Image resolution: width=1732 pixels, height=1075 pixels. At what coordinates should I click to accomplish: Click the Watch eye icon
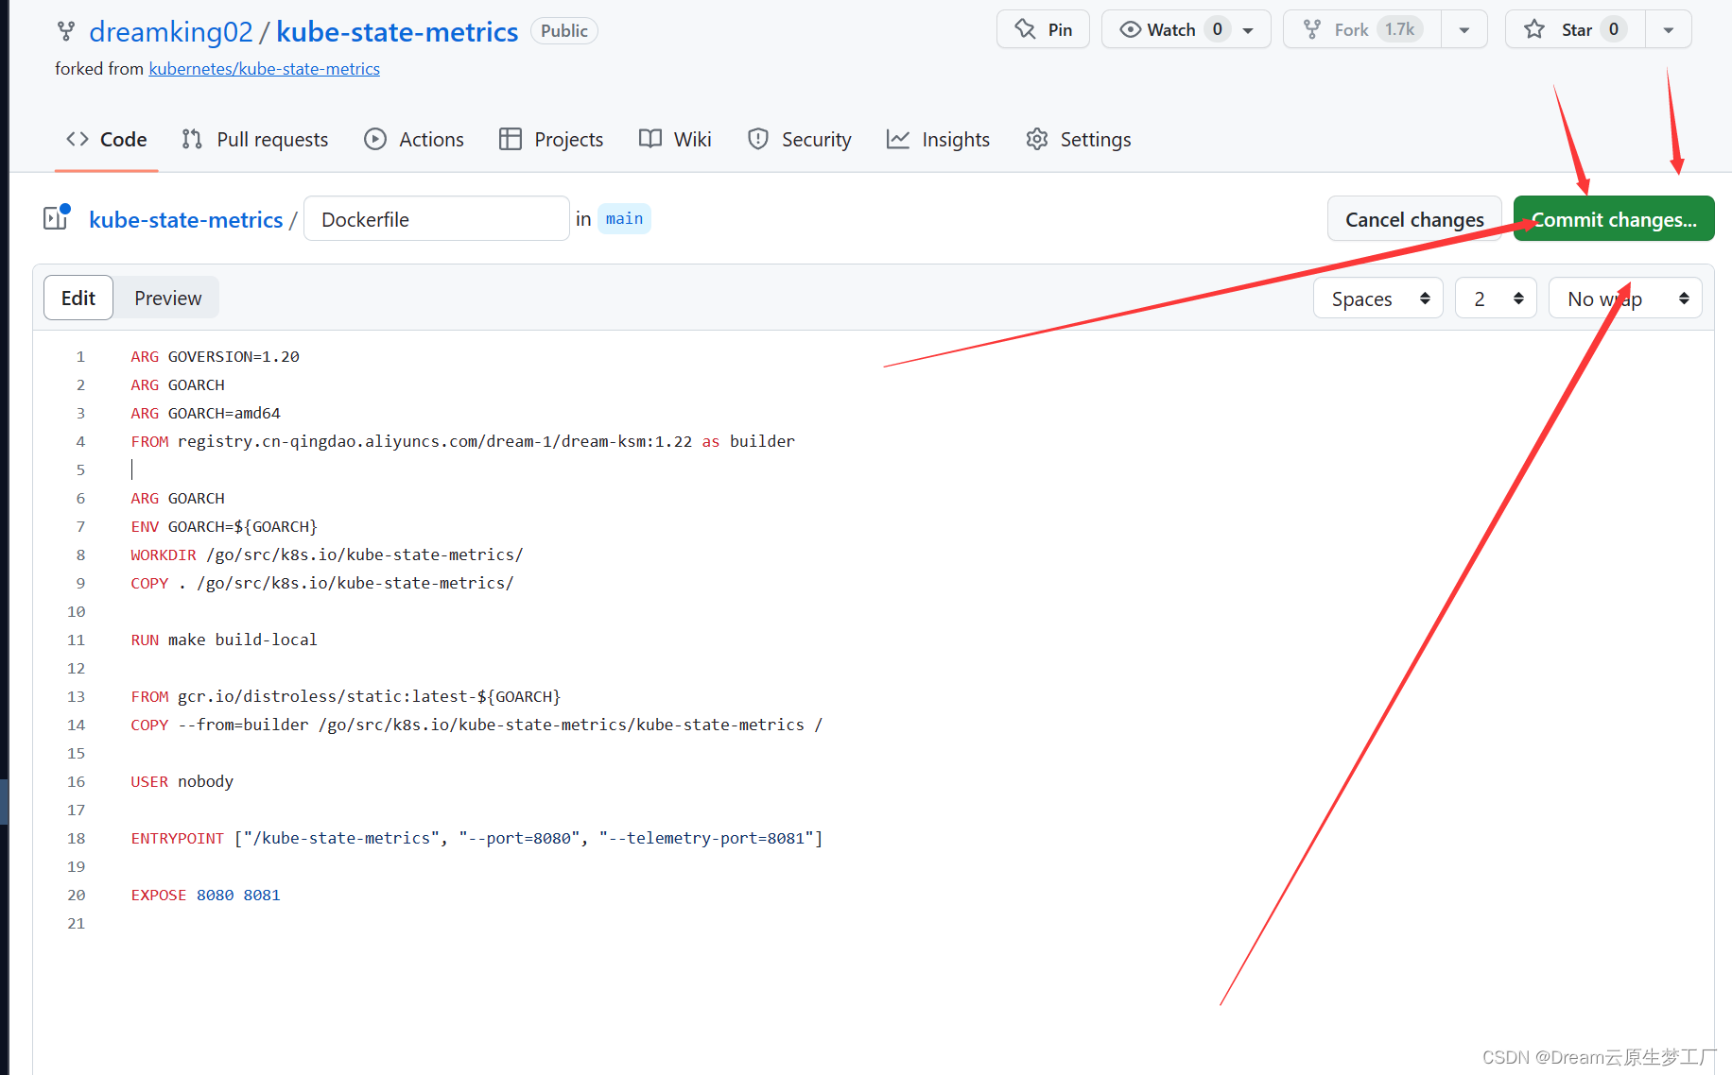[1130, 29]
